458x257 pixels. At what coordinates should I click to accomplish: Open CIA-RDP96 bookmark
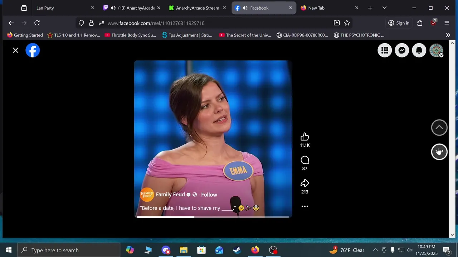coord(302,35)
